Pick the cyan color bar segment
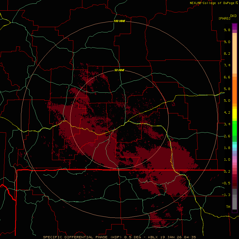Image resolution: width=239 pixels, height=239 pixels. pos(234,146)
